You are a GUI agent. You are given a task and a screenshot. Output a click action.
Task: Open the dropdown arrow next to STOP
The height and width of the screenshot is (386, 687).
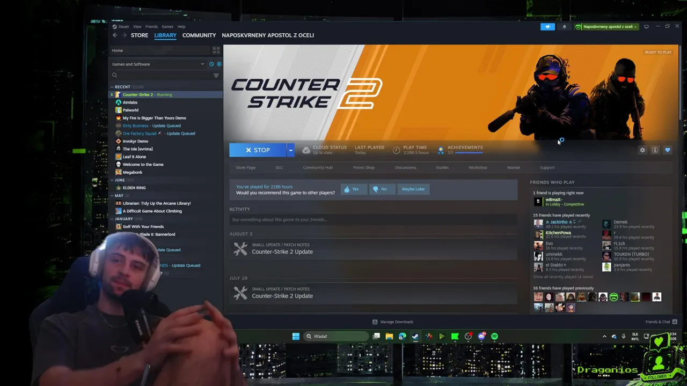(290, 150)
